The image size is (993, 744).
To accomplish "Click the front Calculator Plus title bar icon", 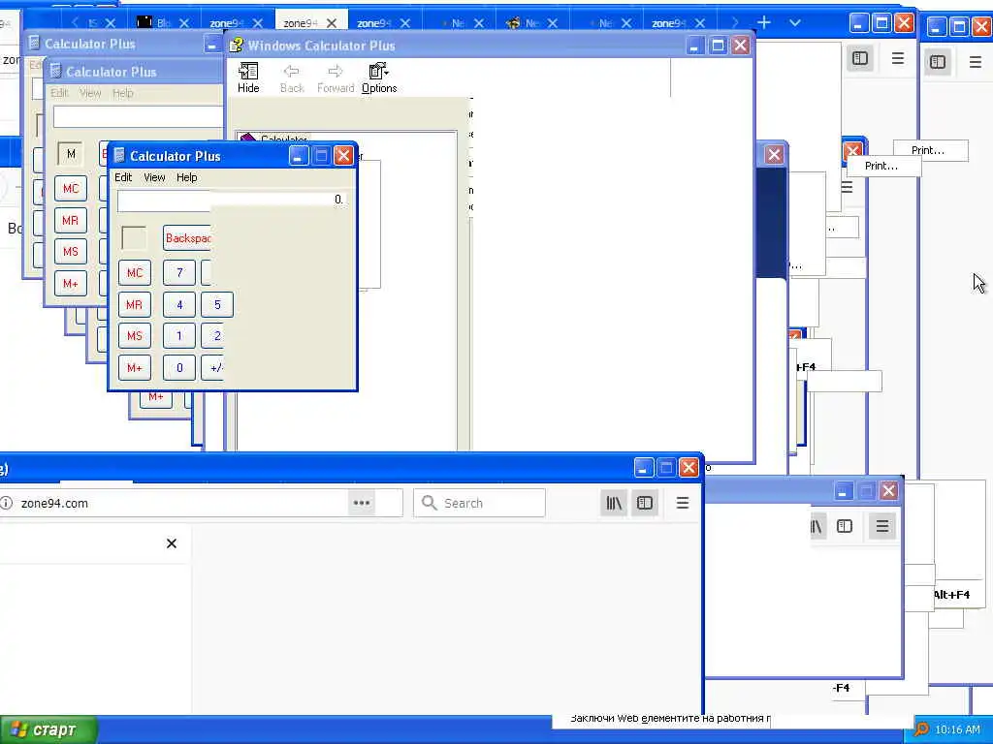I will (119, 156).
